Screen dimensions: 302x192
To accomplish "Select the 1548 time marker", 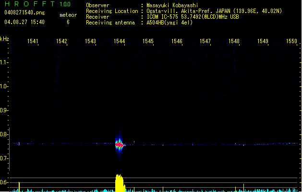I will click(x=234, y=42).
